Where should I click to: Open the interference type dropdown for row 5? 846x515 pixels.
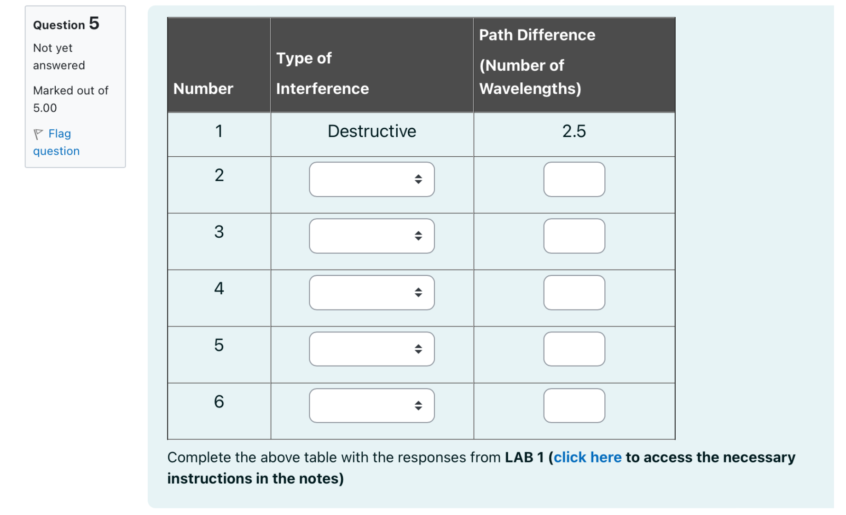[x=371, y=349]
